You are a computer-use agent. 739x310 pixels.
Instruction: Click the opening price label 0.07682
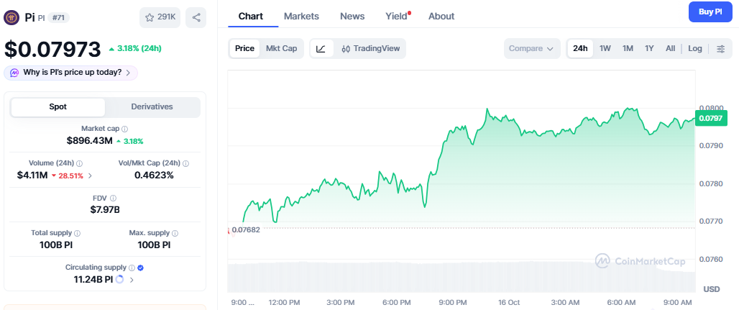point(247,229)
